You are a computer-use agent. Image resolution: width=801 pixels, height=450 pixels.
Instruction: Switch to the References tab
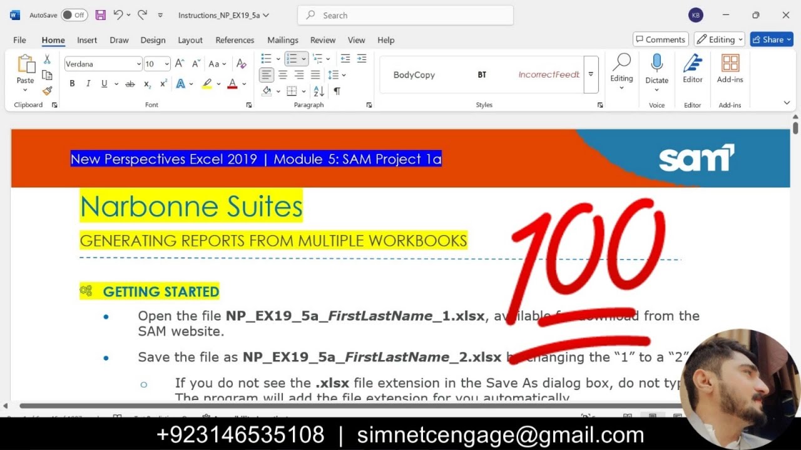click(x=235, y=40)
